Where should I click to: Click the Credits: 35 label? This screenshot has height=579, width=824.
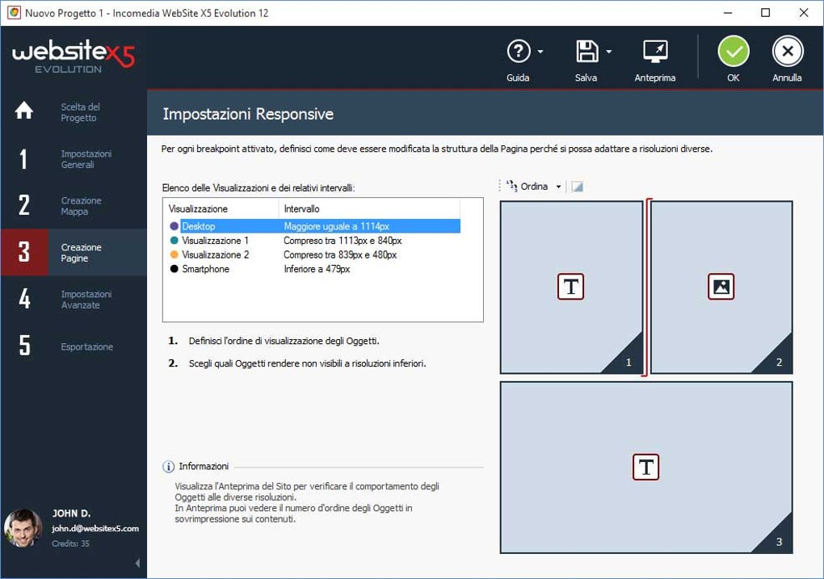click(x=70, y=543)
